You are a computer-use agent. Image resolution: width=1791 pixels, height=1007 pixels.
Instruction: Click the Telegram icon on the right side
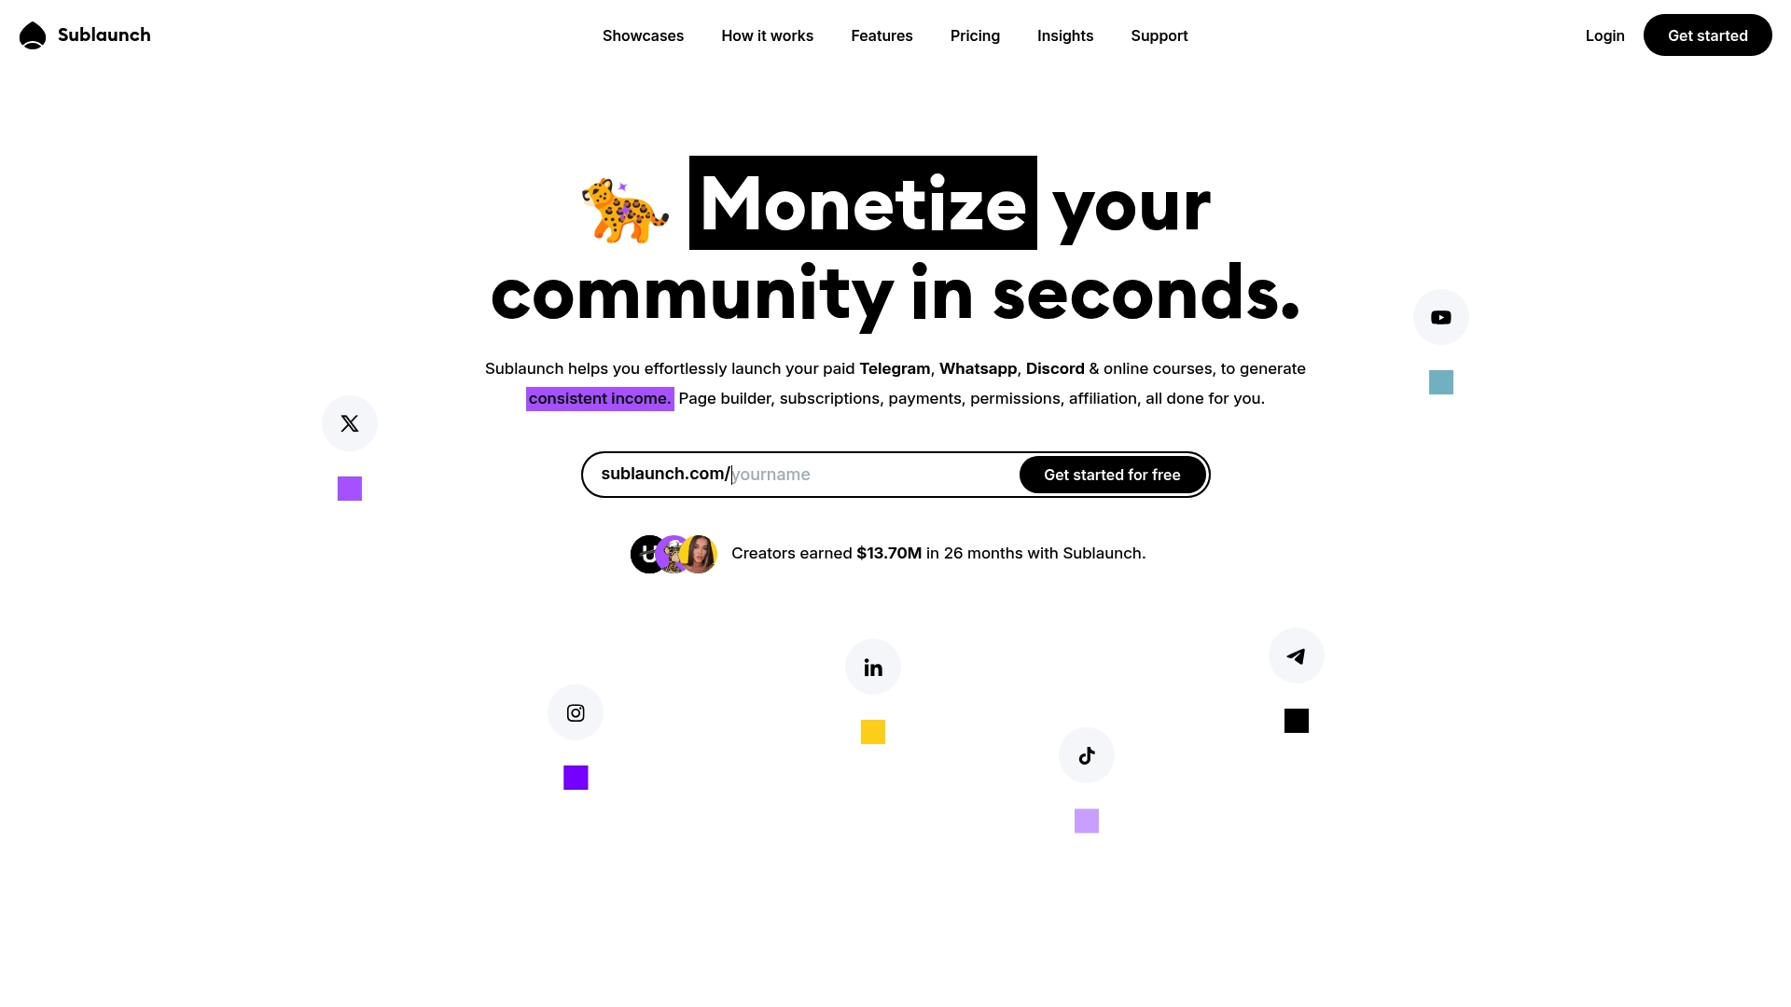pyautogui.click(x=1296, y=655)
